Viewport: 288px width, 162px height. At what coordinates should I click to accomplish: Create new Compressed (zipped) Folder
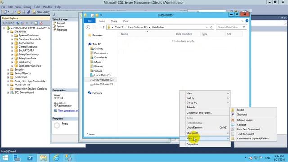(x=253, y=139)
